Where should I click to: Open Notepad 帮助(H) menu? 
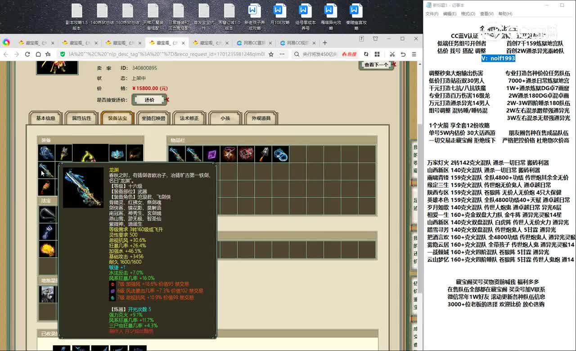[505, 14]
